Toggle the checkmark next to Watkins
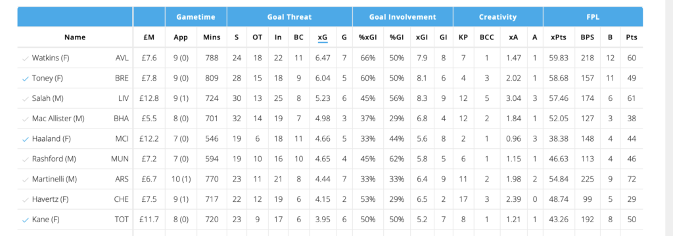The image size is (673, 236). (x=25, y=58)
